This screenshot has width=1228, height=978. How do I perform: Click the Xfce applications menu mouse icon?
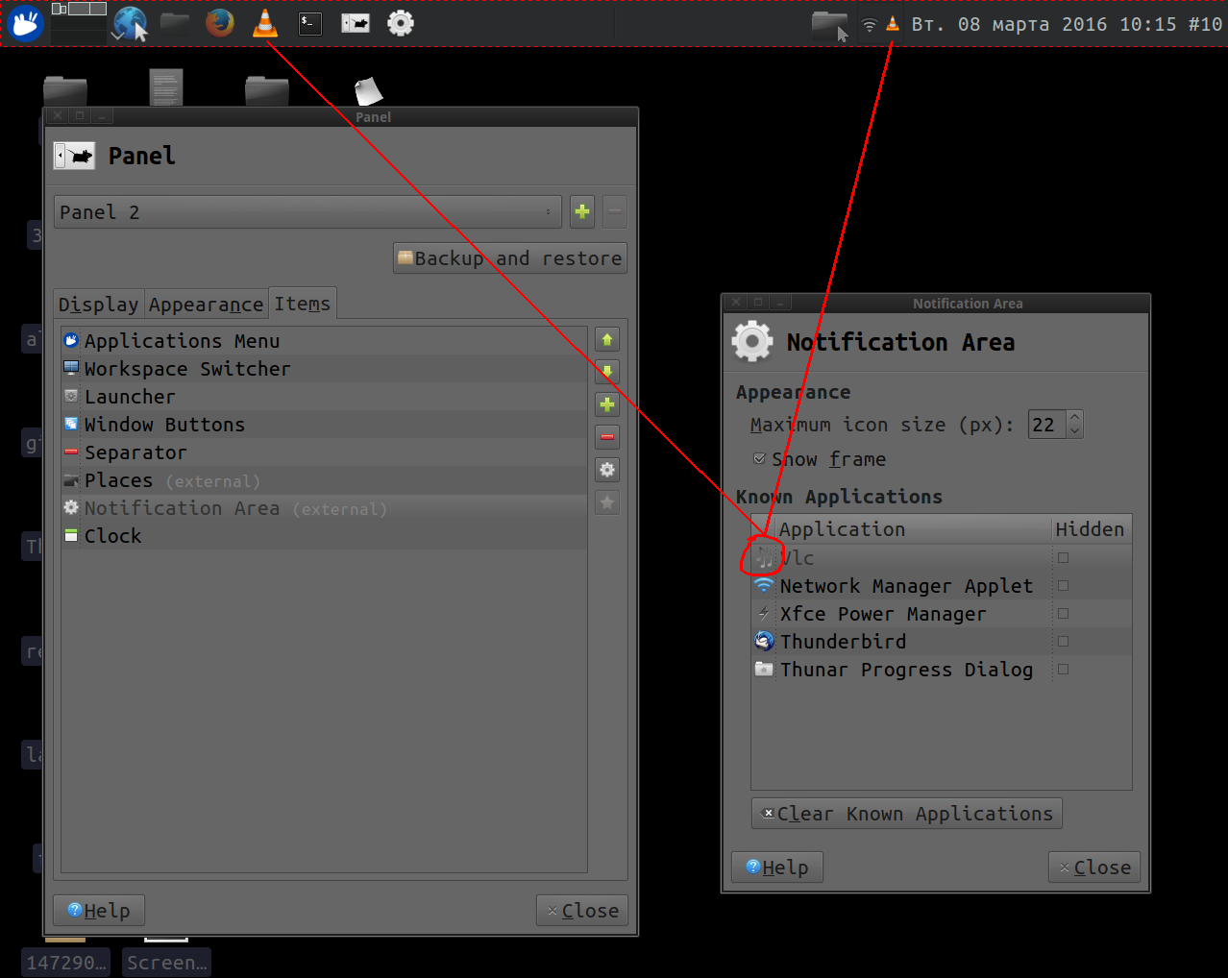(x=26, y=23)
